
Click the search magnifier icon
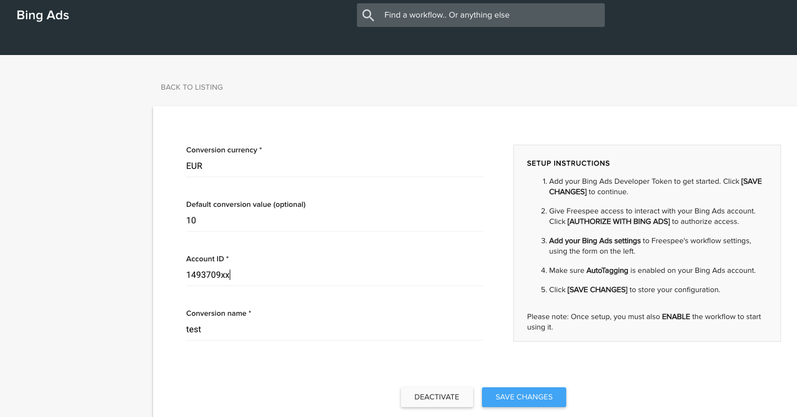click(x=368, y=15)
